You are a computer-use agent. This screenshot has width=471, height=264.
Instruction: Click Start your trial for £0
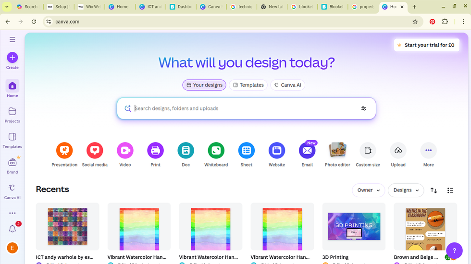tap(427, 45)
